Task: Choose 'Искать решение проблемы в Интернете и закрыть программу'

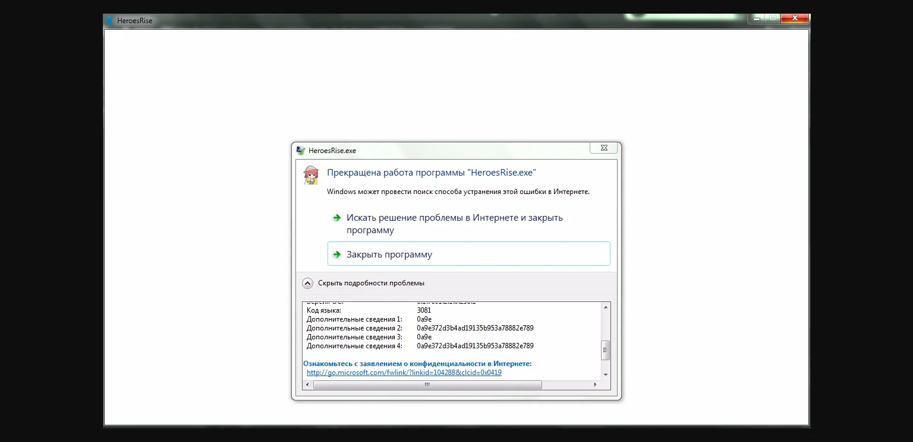Action: [455, 224]
